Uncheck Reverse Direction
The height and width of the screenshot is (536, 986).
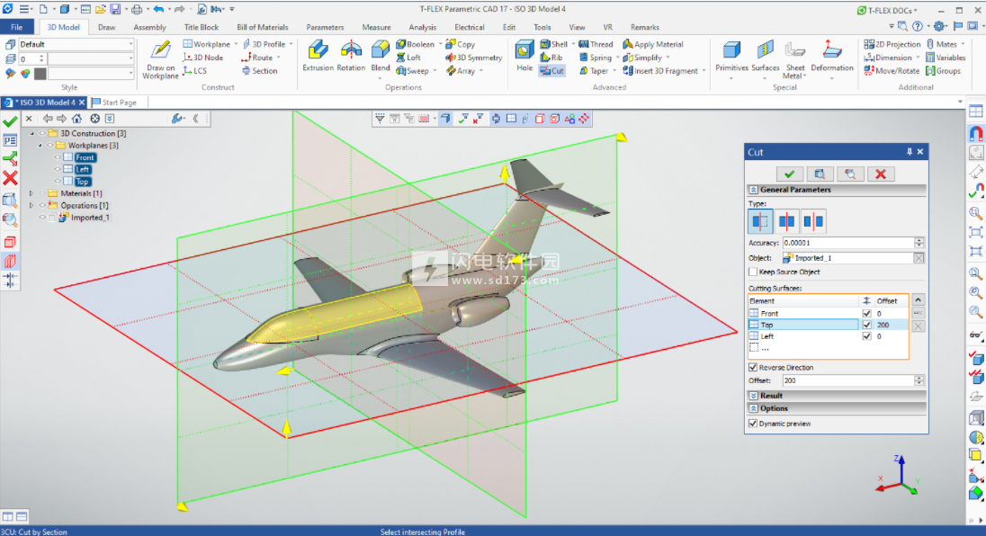pos(753,368)
